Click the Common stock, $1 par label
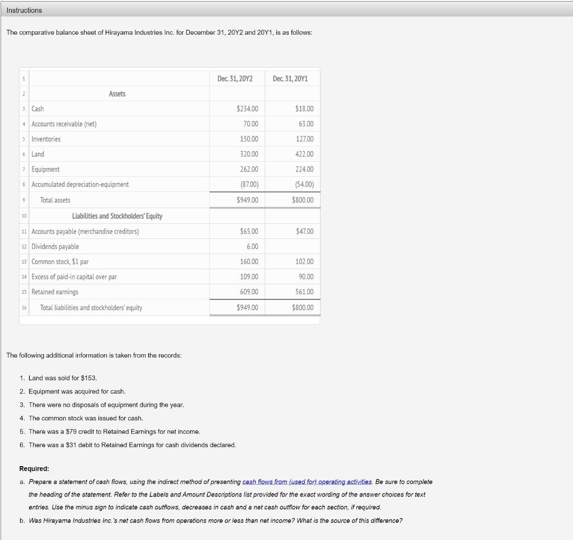The width and height of the screenshot is (573, 540). point(59,261)
